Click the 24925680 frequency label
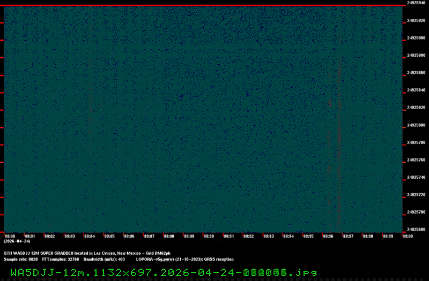The image size is (429, 281). pos(416,230)
